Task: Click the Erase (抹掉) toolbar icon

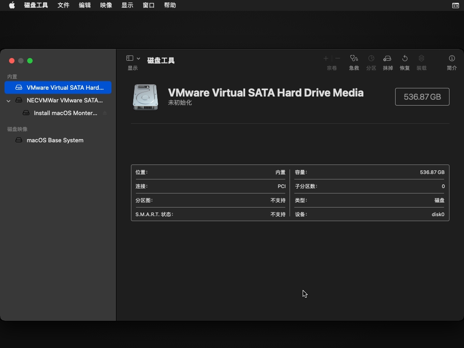Action: pyautogui.click(x=387, y=58)
